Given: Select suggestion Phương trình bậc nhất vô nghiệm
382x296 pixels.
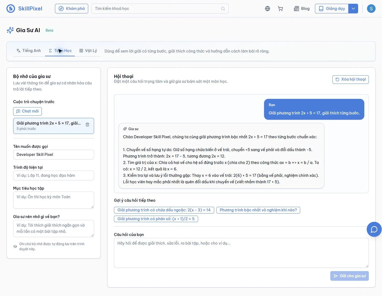Looking at the screenshot, I should 258,210.
